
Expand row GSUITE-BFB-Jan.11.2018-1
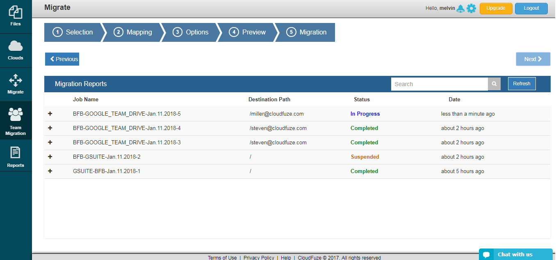click(x=50, y=171)
